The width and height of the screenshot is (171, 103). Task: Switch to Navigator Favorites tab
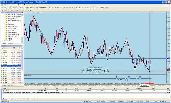pyautogui.click(x=10, y=43)
